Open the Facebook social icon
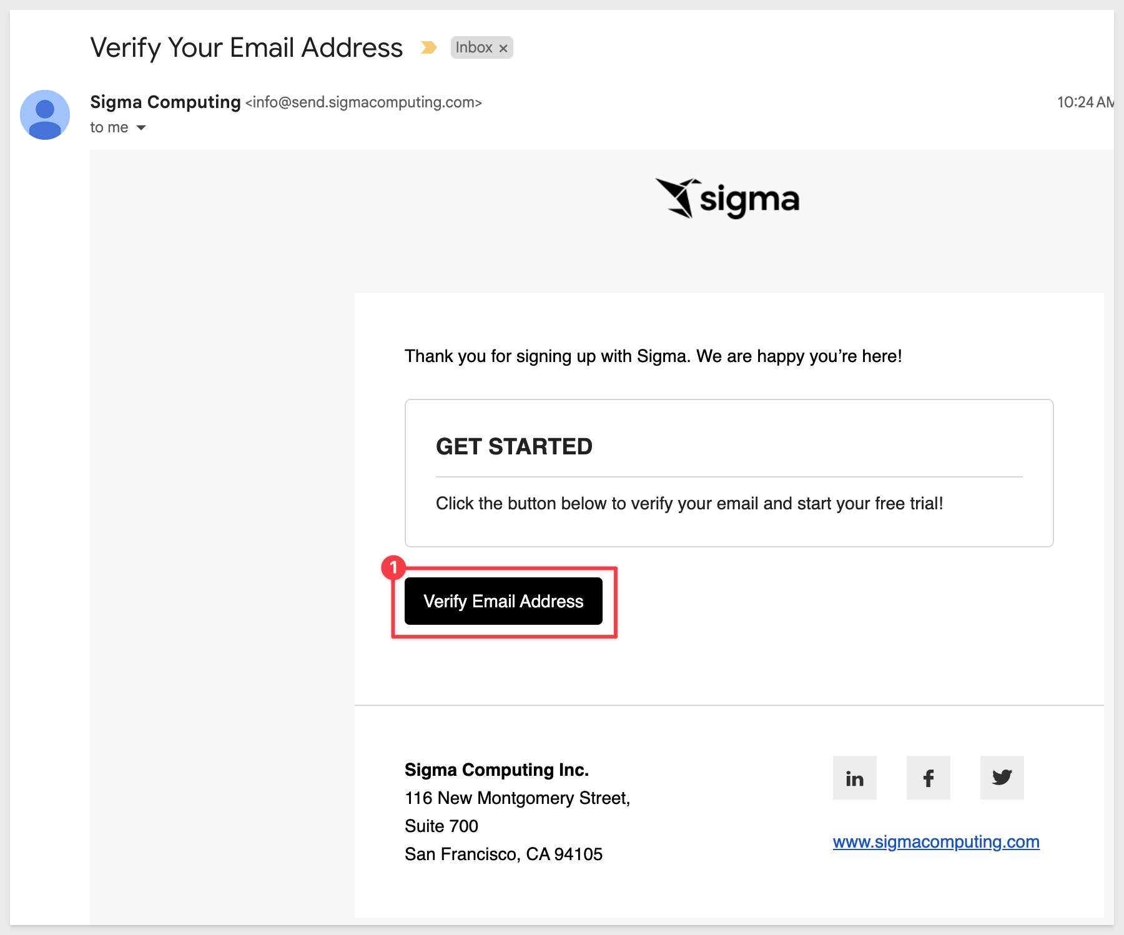This screenshot has width=1124, height=935. point(928,778)
